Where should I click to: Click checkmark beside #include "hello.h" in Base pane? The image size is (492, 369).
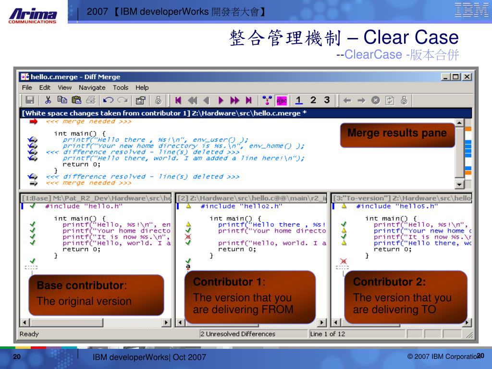33,206
